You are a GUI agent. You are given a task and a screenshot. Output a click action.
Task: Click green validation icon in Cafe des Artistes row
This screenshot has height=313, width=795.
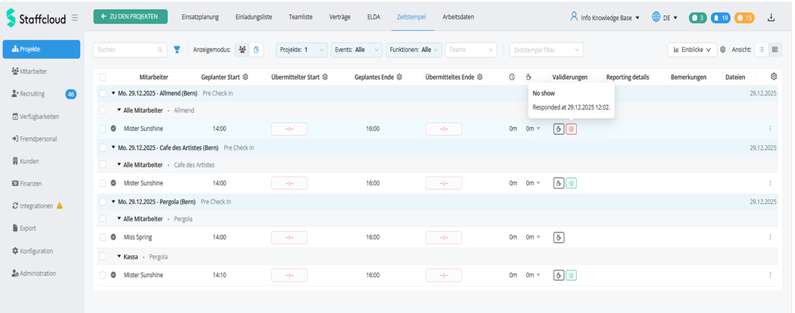pos(572,183)
